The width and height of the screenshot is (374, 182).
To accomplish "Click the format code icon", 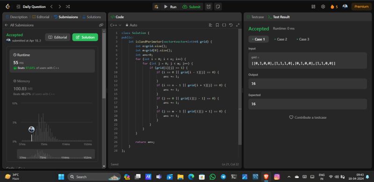I will click(210, 25).
